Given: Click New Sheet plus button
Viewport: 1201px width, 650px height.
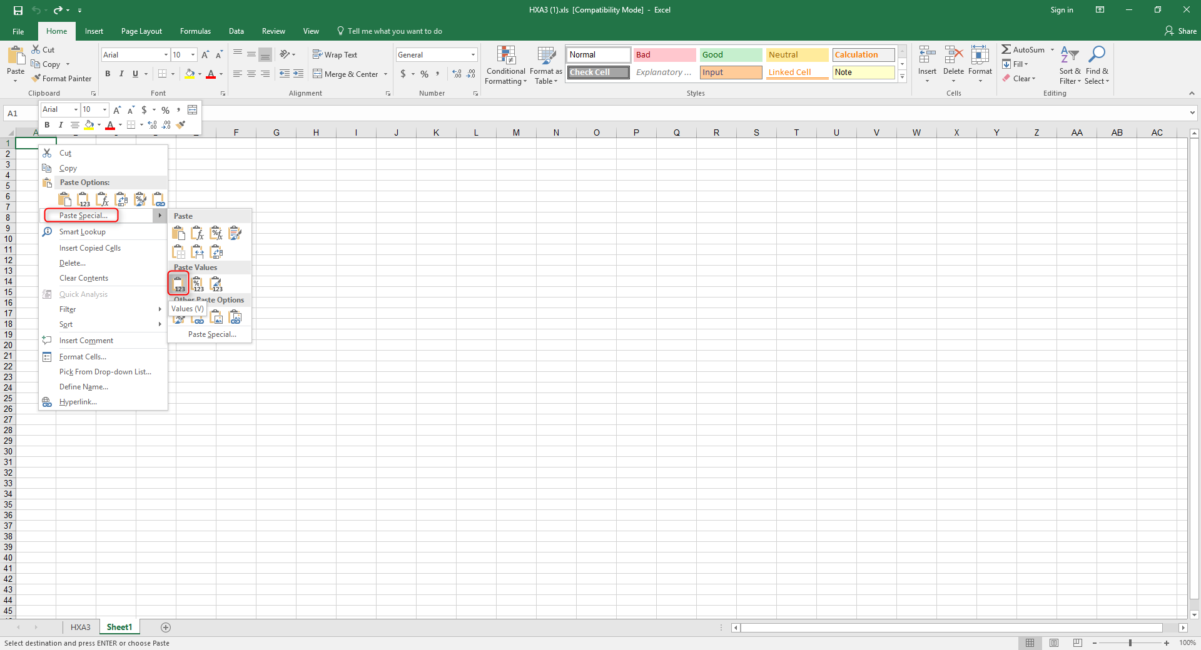Looking at the screenshot, I should coord(166,627).
